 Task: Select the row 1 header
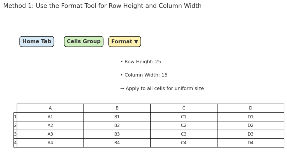(x=15, y=117)
